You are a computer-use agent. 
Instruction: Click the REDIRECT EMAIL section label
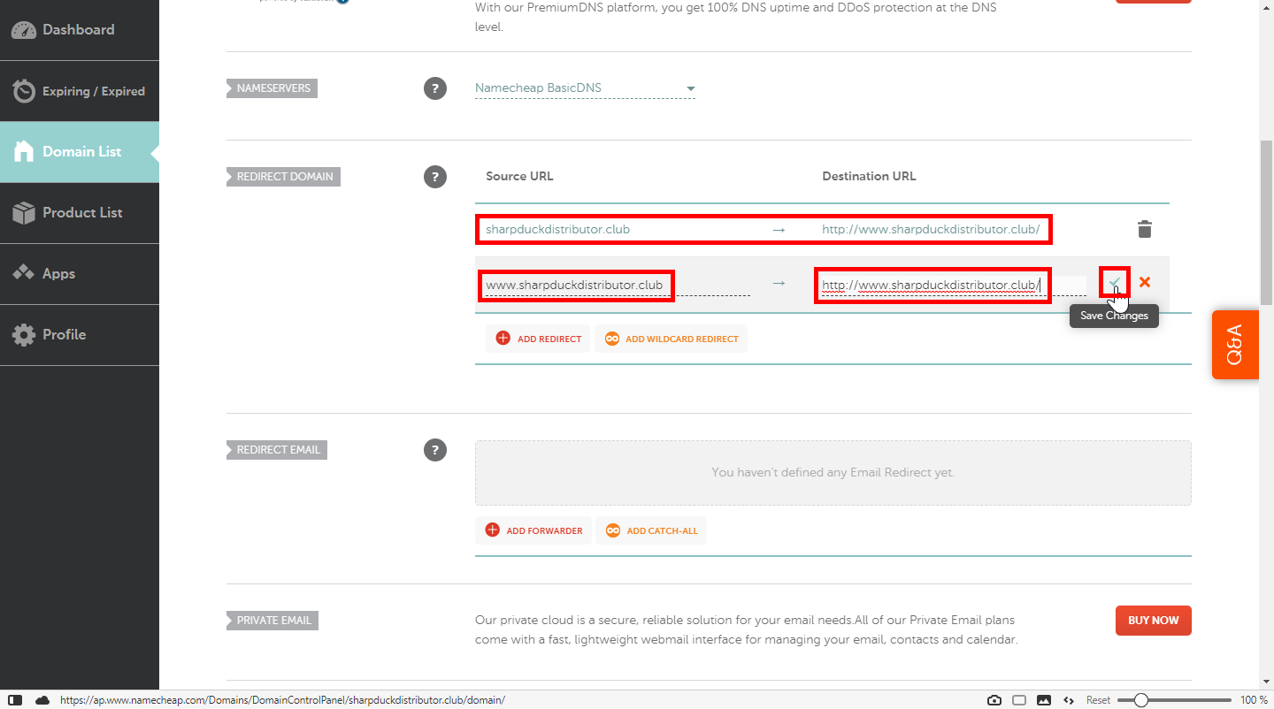(x=277, y=450)
